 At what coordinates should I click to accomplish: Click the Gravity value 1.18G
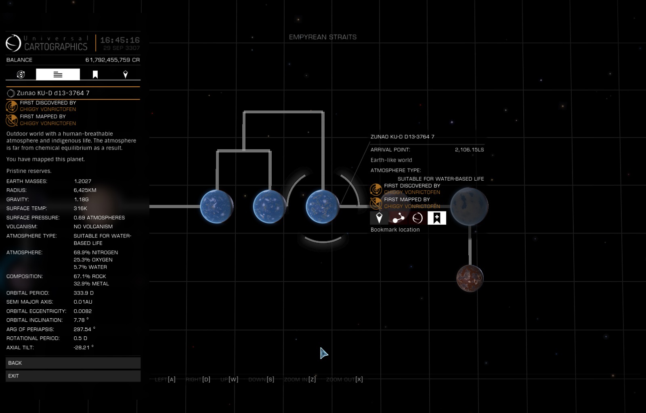(81, 200)
